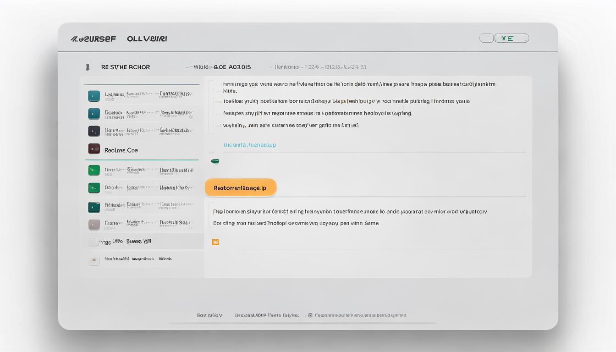Select the dark navy icon in third row
This screenshot has width=616, height=352.
click(x=93, y=131)
